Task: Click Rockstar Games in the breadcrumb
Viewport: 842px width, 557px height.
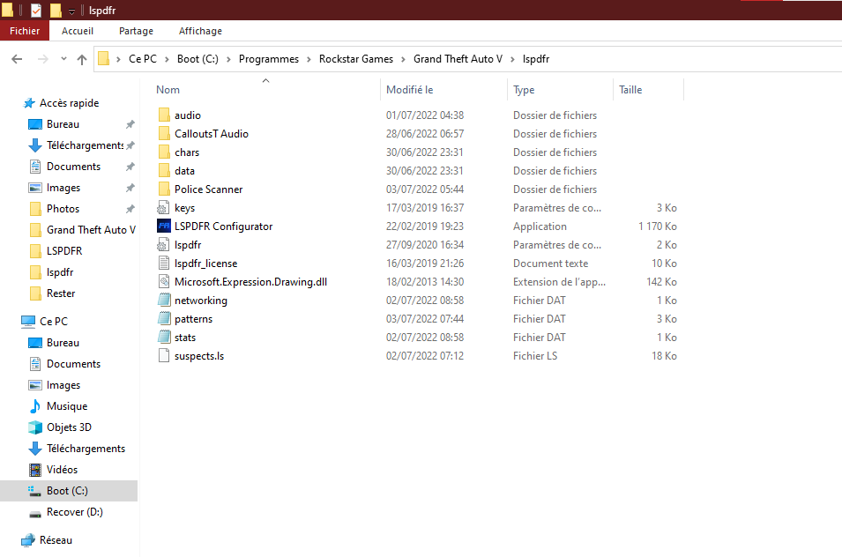Action: [356, 59]
